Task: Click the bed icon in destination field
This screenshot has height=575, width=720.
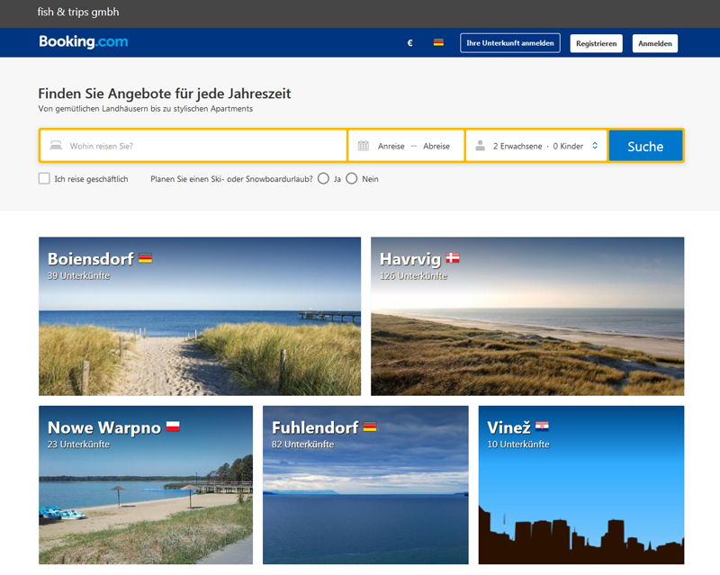Action: tap(56, 146)
